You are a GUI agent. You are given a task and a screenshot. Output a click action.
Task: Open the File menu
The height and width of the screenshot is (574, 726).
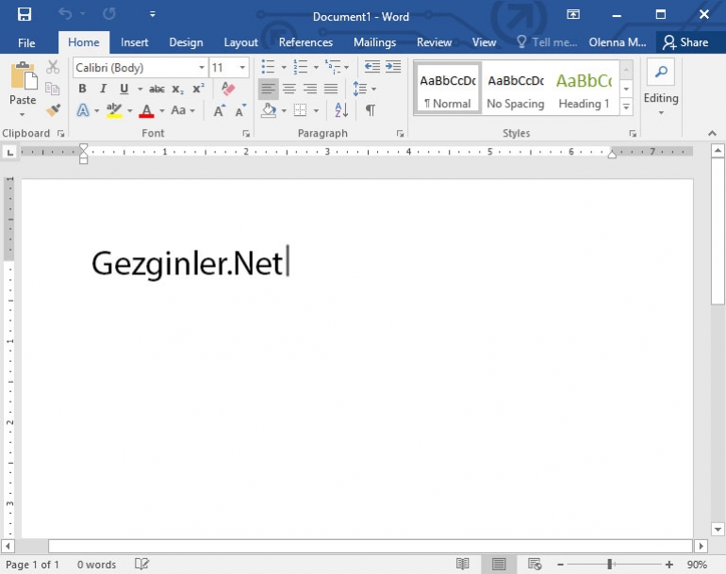26,43
